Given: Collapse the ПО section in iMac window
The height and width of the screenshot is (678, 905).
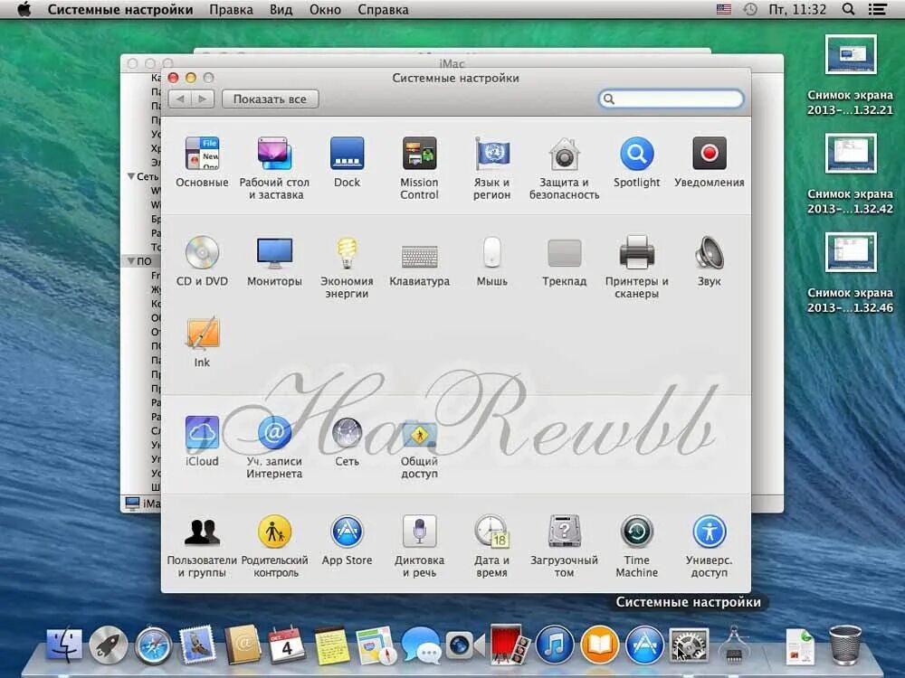Looking at the screenshot, I should tap(131, 261).
